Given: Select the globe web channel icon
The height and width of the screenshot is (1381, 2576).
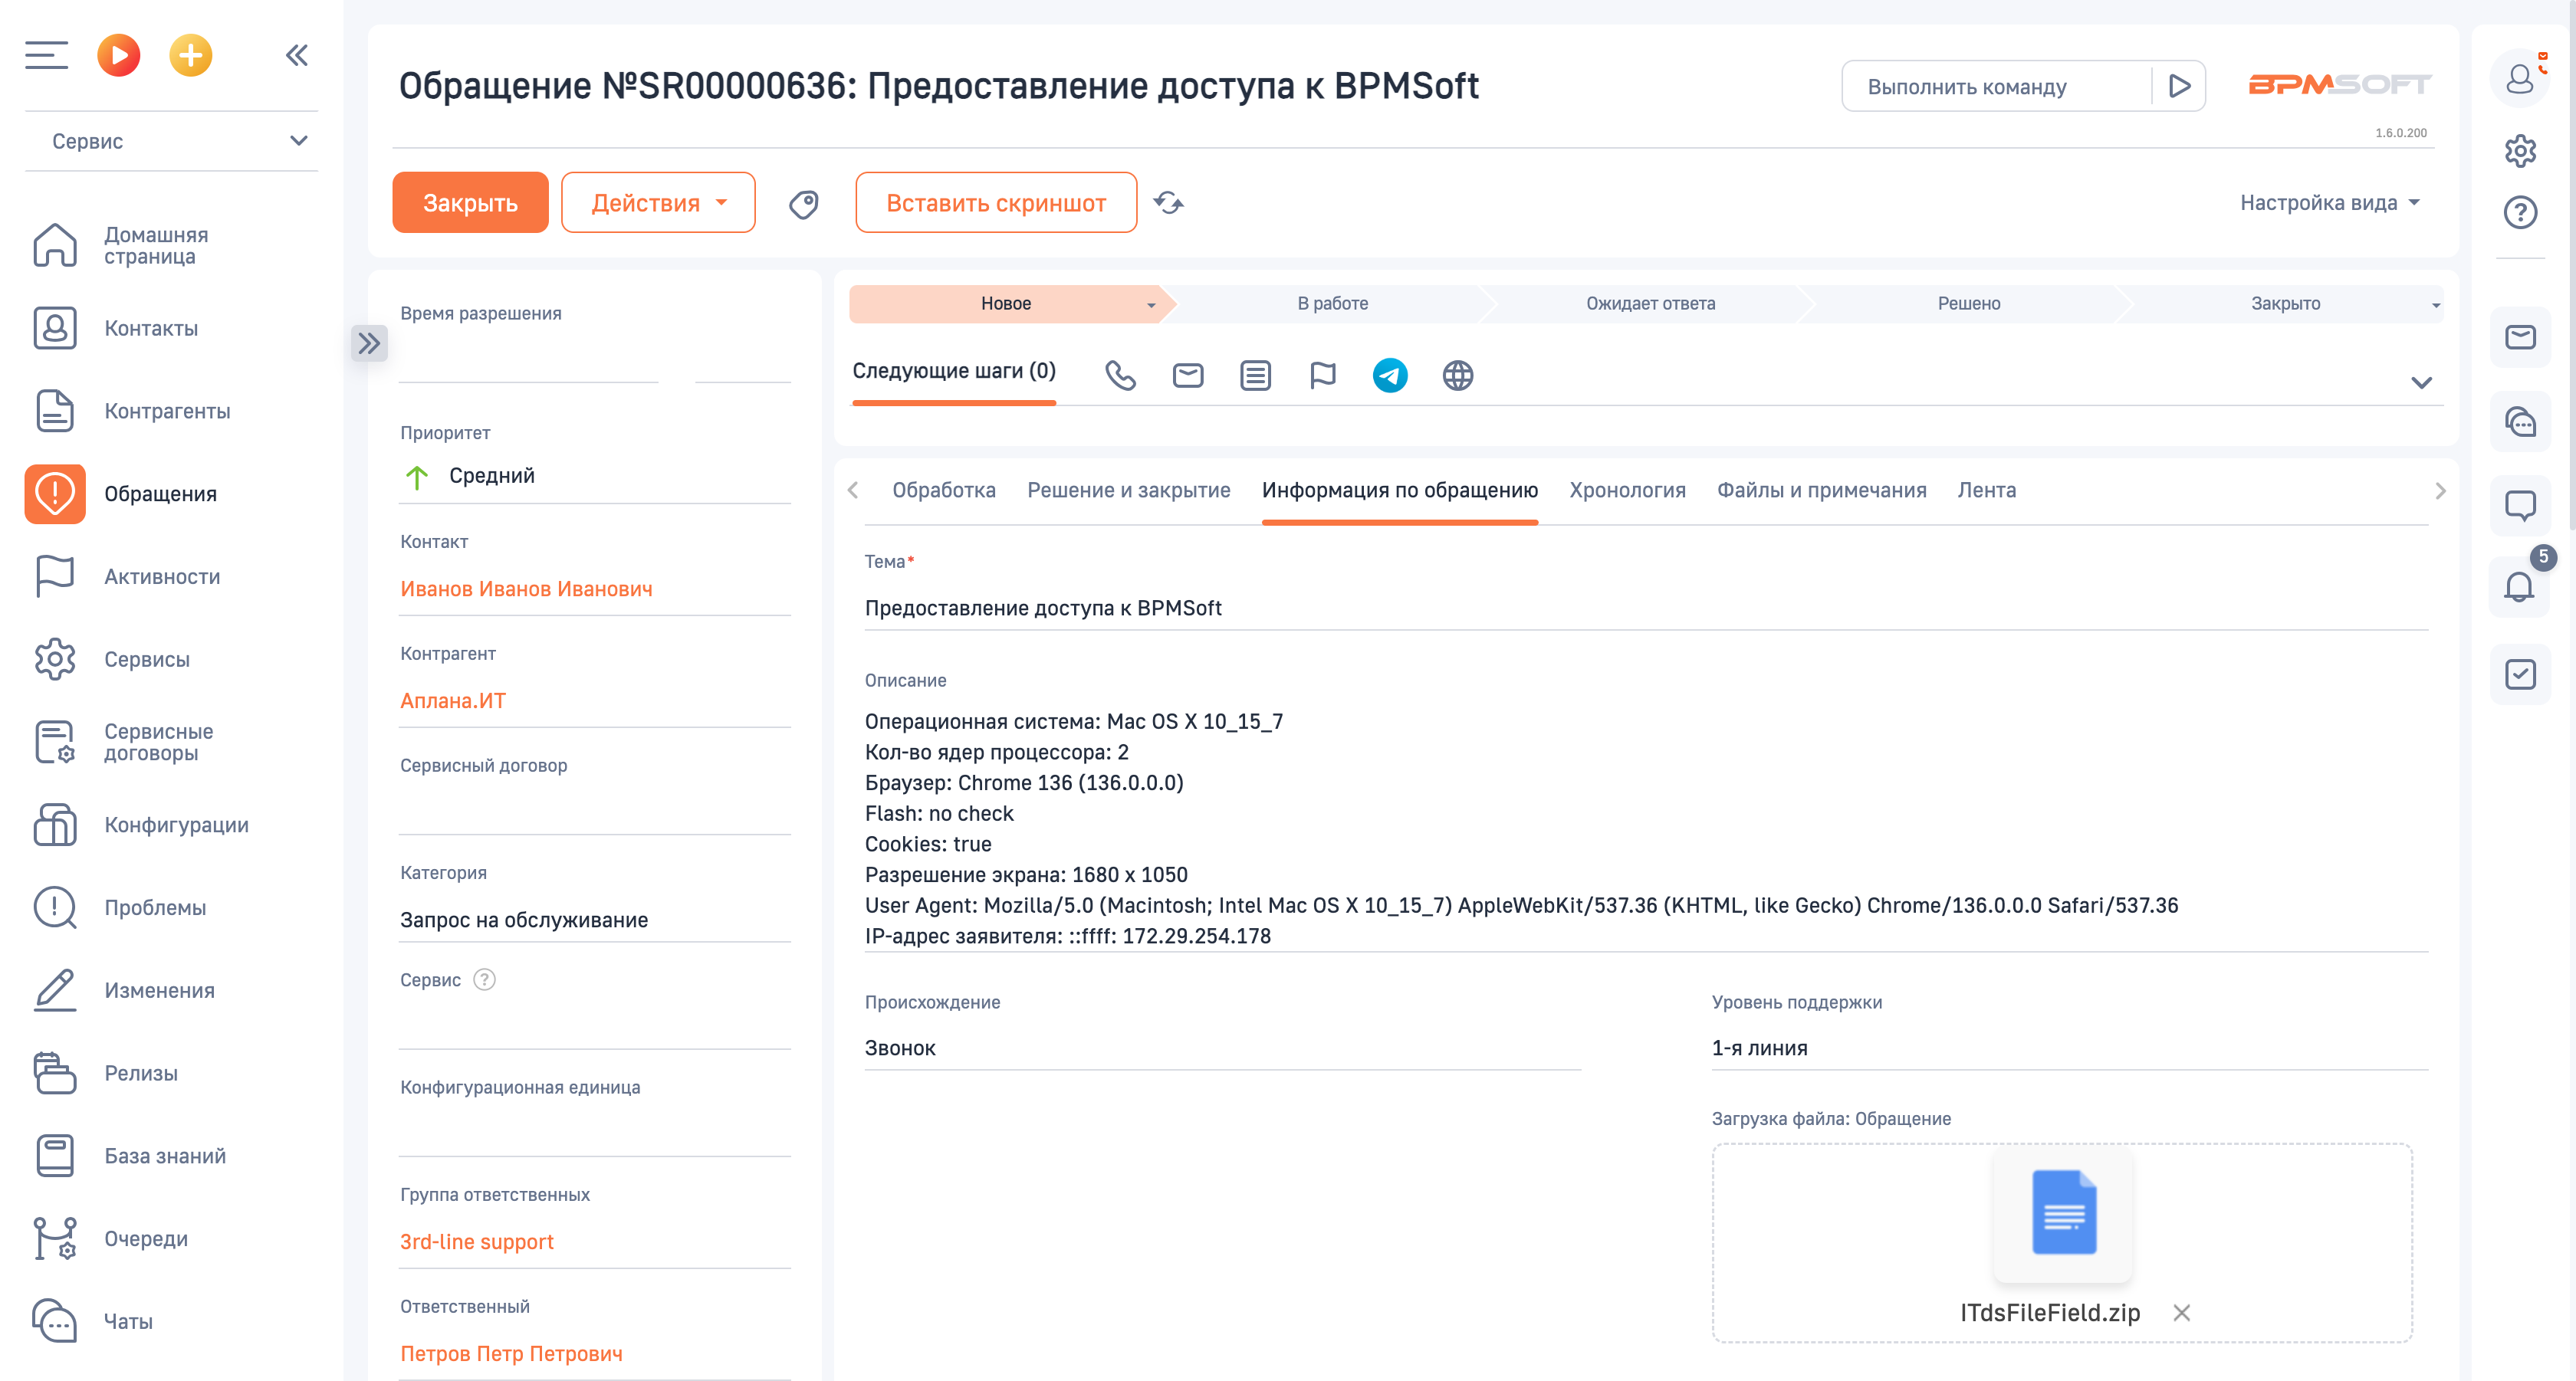Looking at the screenshot, I should [1458, 376].
